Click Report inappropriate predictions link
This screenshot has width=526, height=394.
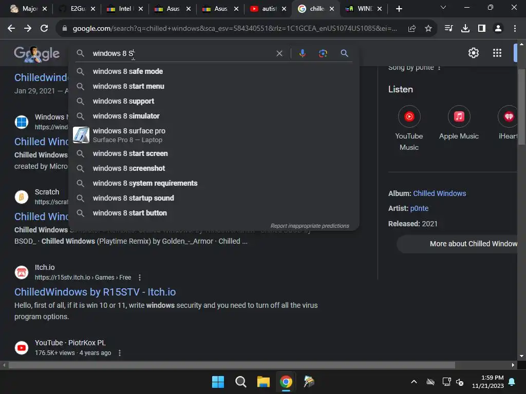(310, 226)
